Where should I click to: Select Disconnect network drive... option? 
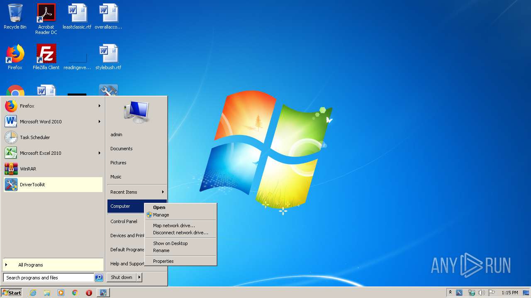point(180,233)
